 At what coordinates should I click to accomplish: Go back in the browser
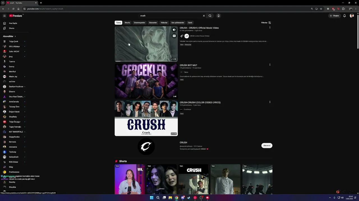coord(3,9)
